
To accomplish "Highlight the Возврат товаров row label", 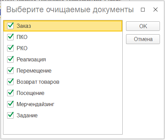I will [x=38, y=82].
